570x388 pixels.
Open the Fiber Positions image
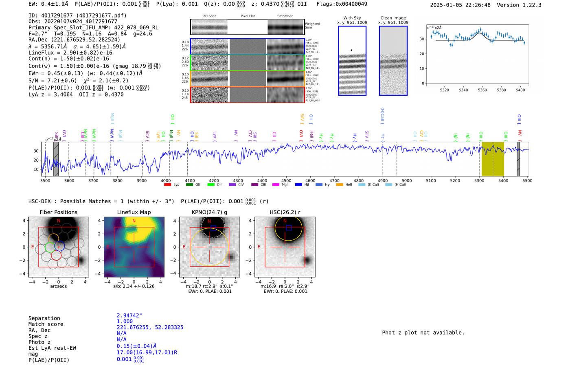[x=59, y=247]
